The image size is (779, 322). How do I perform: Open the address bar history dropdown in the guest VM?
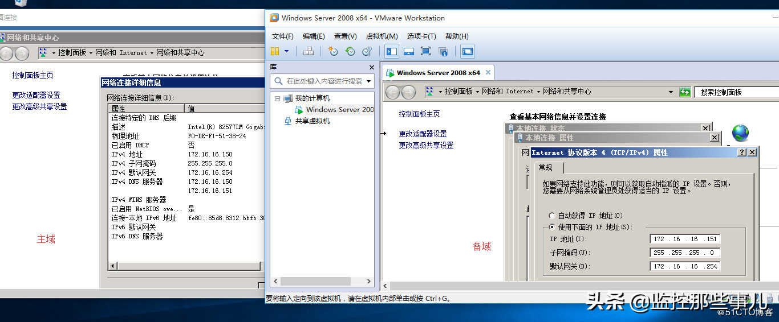(x=671, y=92)
